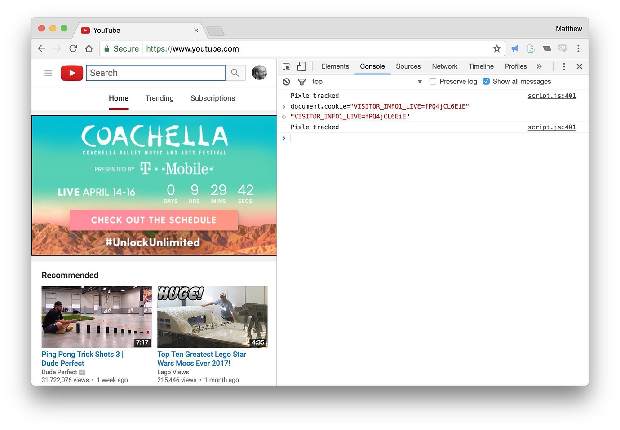Screen dimensions: 620x430
Task: Open the Network tab
Action: tap(445, 66)
